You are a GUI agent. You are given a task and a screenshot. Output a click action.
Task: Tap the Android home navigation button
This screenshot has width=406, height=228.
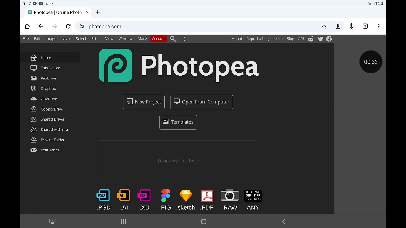coord(204,222)
